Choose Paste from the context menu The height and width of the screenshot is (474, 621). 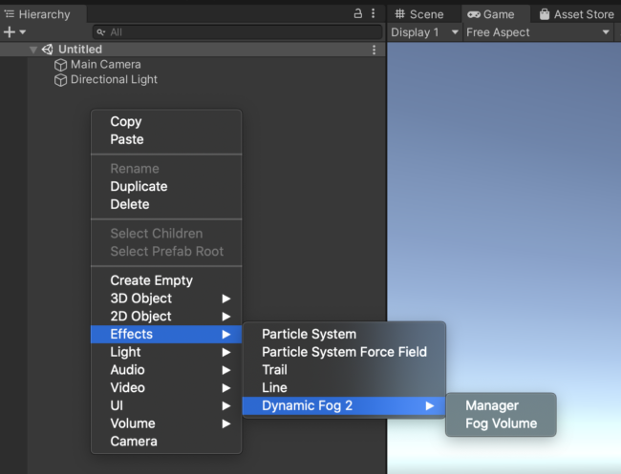166,139
